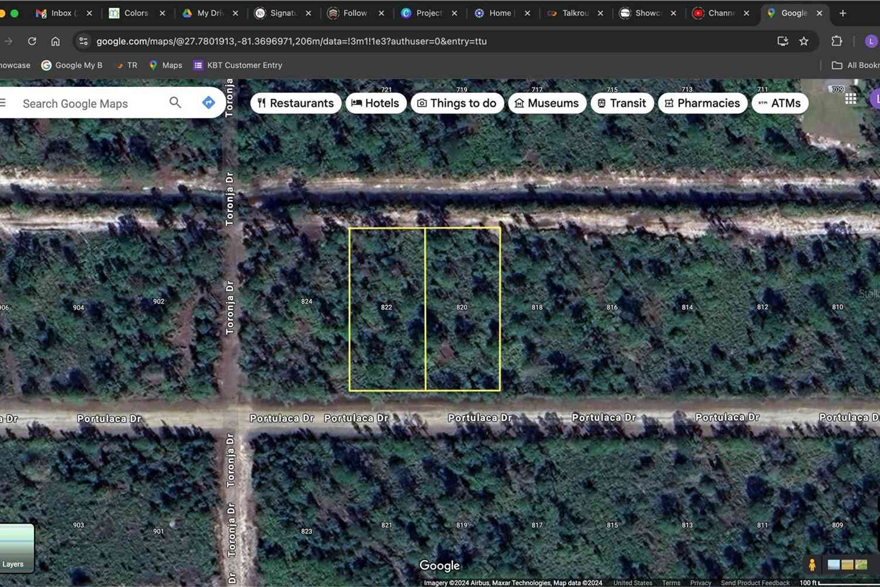Close the Inbox tab
The height and width of the screenshot is (587, 880).
tap(89, 13)
